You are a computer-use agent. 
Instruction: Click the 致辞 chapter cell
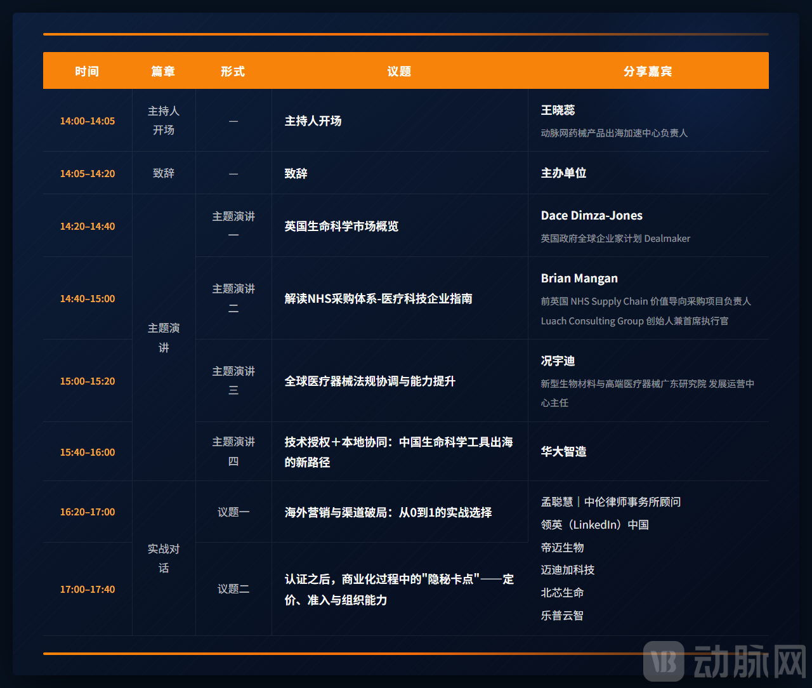click(x=164, y=173)
